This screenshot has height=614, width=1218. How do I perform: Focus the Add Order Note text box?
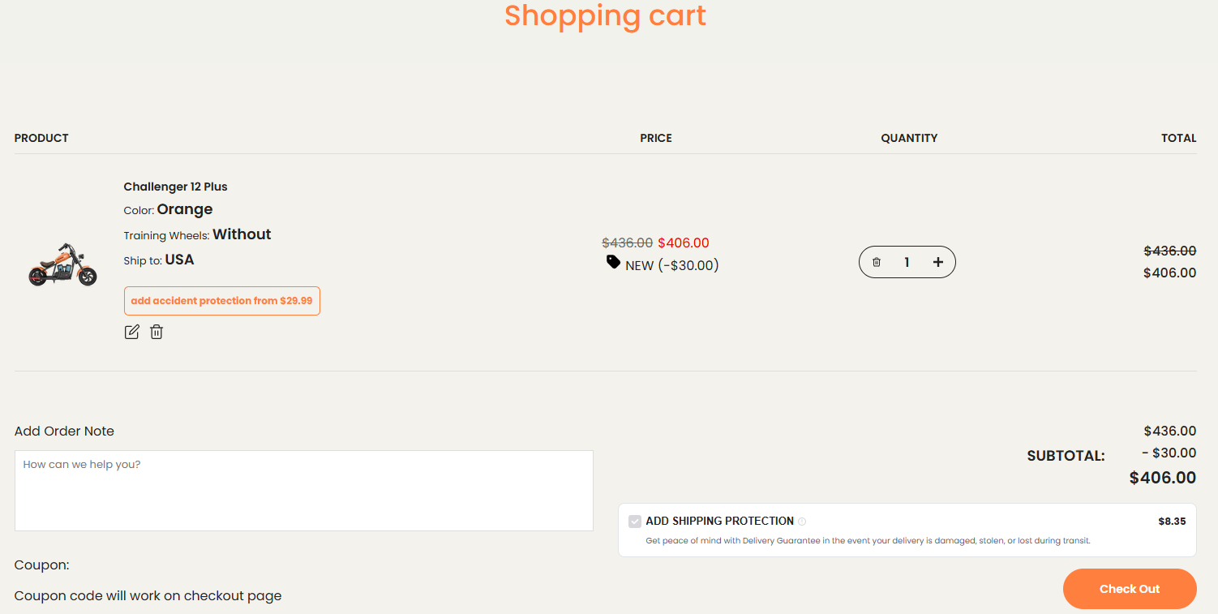pyautogui.click(x=304, y=491)
